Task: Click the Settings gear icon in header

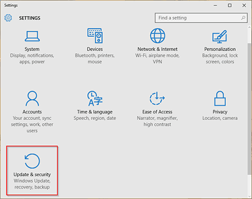Action: click(x=8, y=18)
